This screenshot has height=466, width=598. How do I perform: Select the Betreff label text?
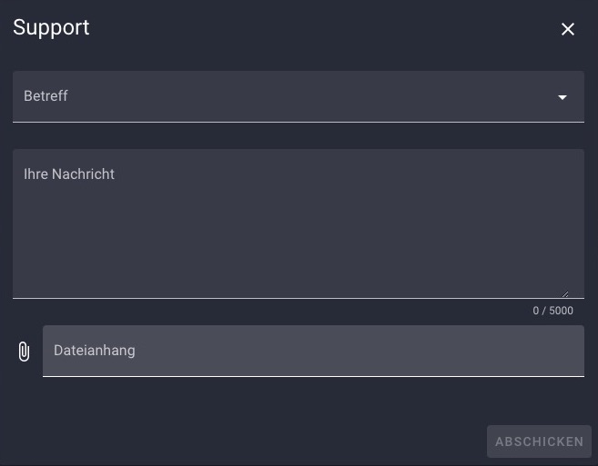click(x=46, y=96)
